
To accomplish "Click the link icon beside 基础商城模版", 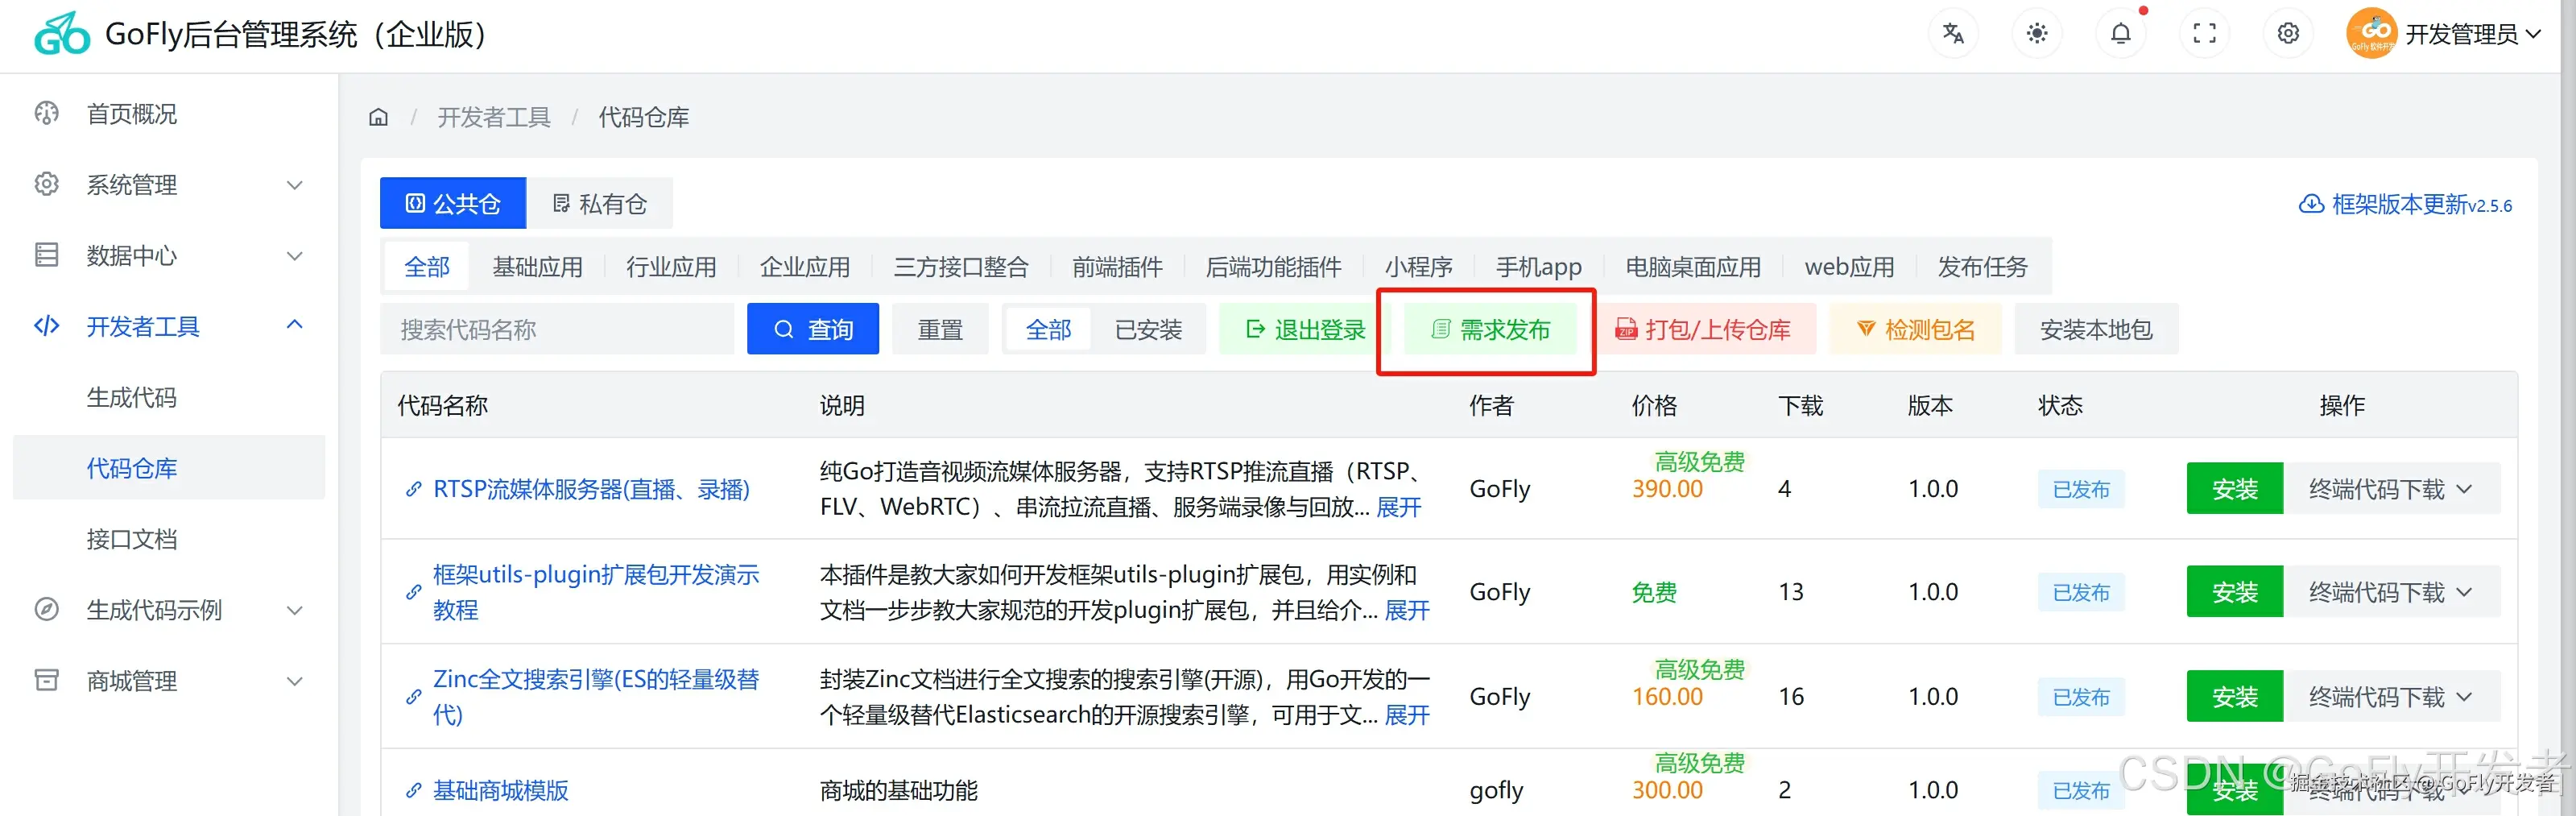I will pos(413,790).
